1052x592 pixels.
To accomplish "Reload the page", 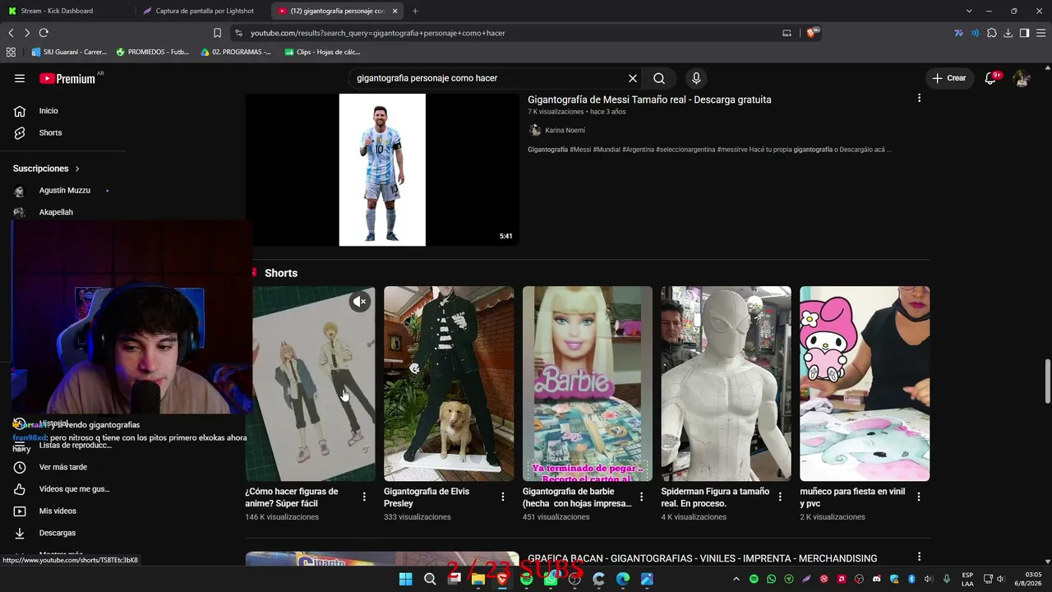I will 44,33.
